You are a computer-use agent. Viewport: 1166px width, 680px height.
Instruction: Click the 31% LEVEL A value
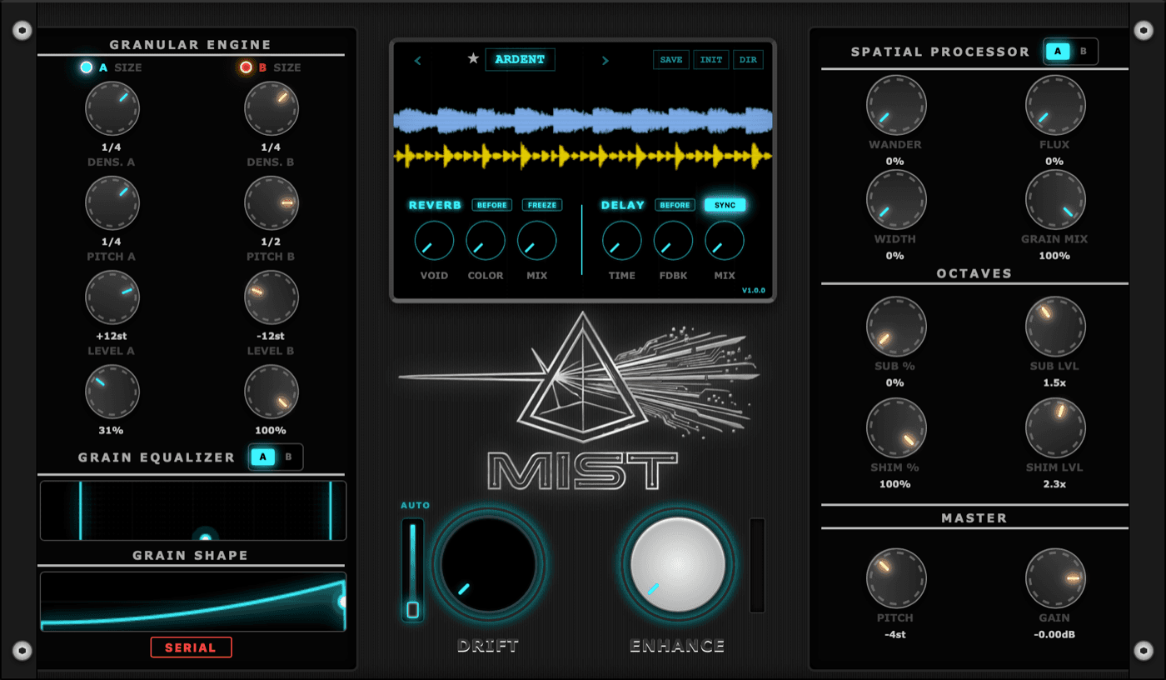click(112, 431)
